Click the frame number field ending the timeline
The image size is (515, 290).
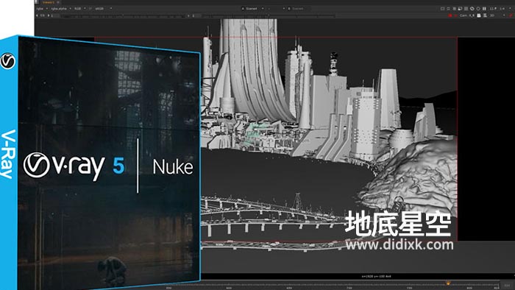(508, 286)
